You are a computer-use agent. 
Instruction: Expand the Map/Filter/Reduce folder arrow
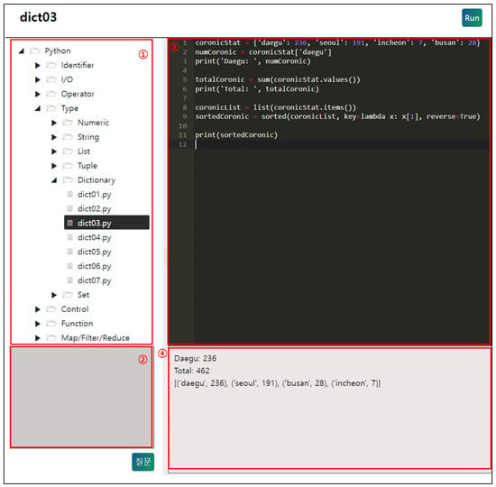tap(38, 338)
